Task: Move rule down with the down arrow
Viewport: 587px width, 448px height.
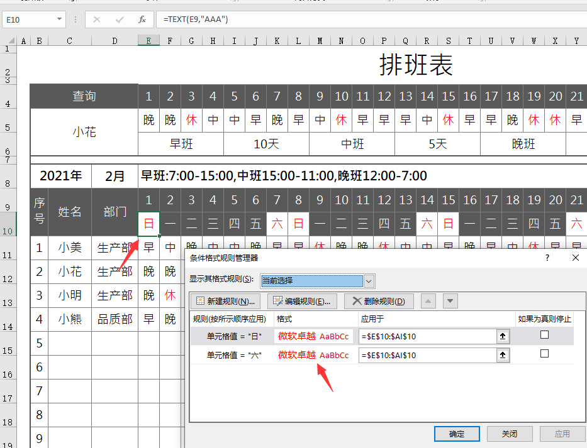Action: 450,301
